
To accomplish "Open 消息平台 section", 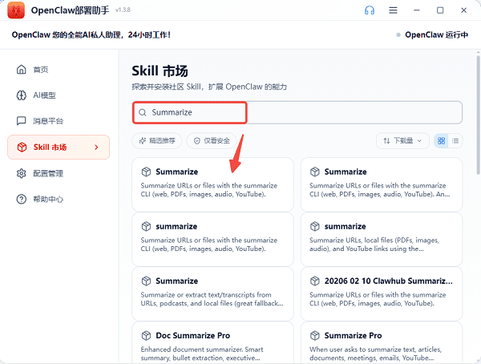I will (59, 121).
